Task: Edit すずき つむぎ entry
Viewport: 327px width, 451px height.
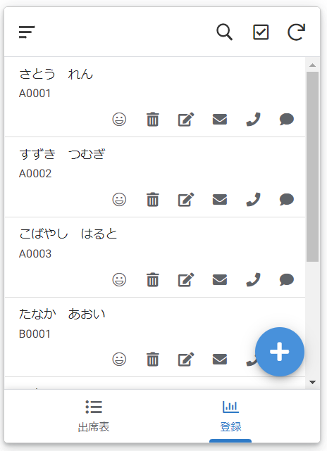Action: tap(186, 200)
